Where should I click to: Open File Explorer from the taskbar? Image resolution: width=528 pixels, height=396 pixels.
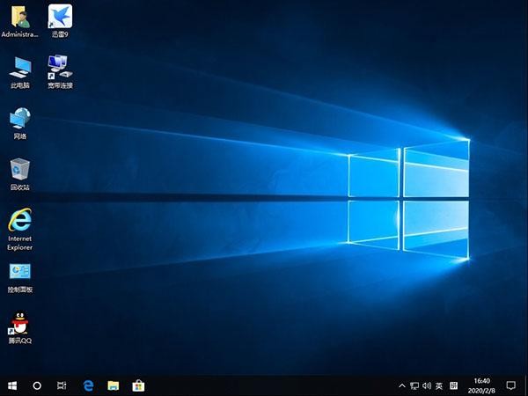point(113,385)
